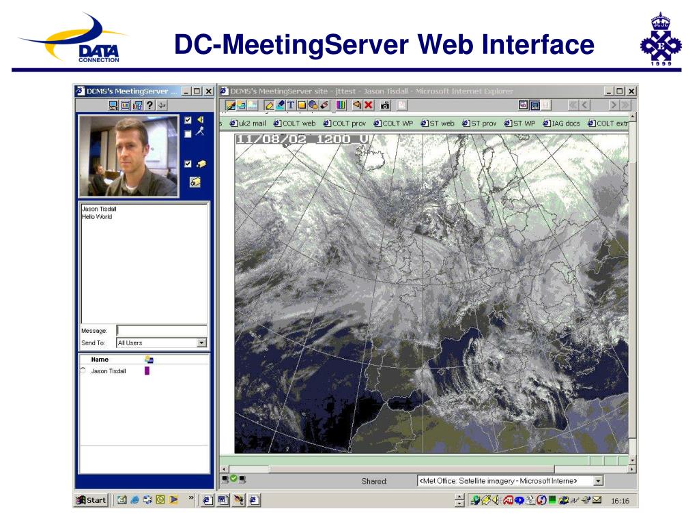This screenshot has width=699, height=524.
Task: Click the Internet Explorer quick launch icon
Action: coord(134,500)
